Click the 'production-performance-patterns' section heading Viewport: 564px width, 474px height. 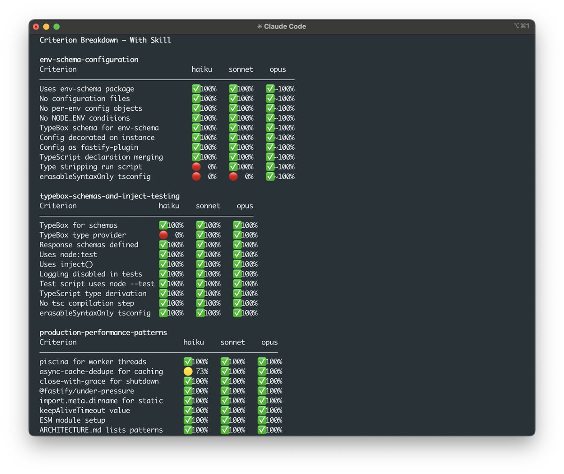[x=103, y=333]
